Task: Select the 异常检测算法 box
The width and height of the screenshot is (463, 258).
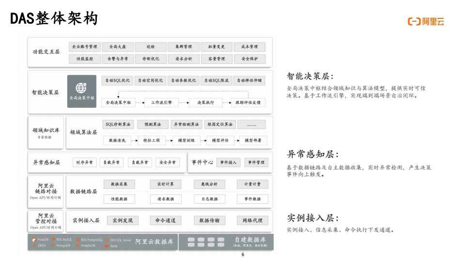Action: (x=186, y=124)
